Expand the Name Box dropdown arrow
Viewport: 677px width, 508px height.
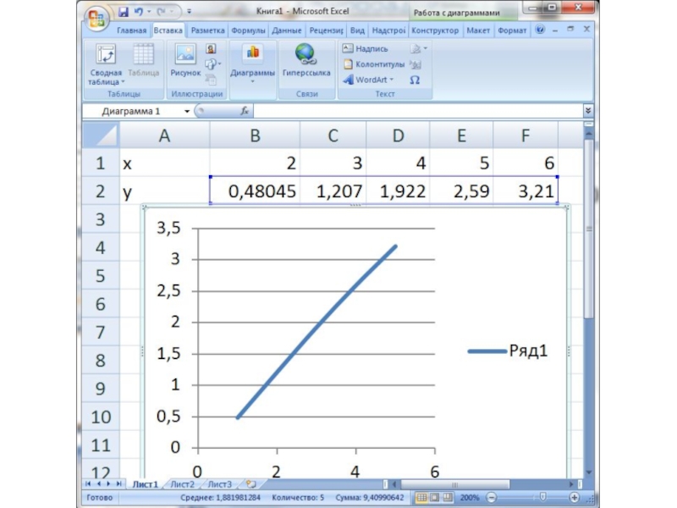(x=187, y=112)
